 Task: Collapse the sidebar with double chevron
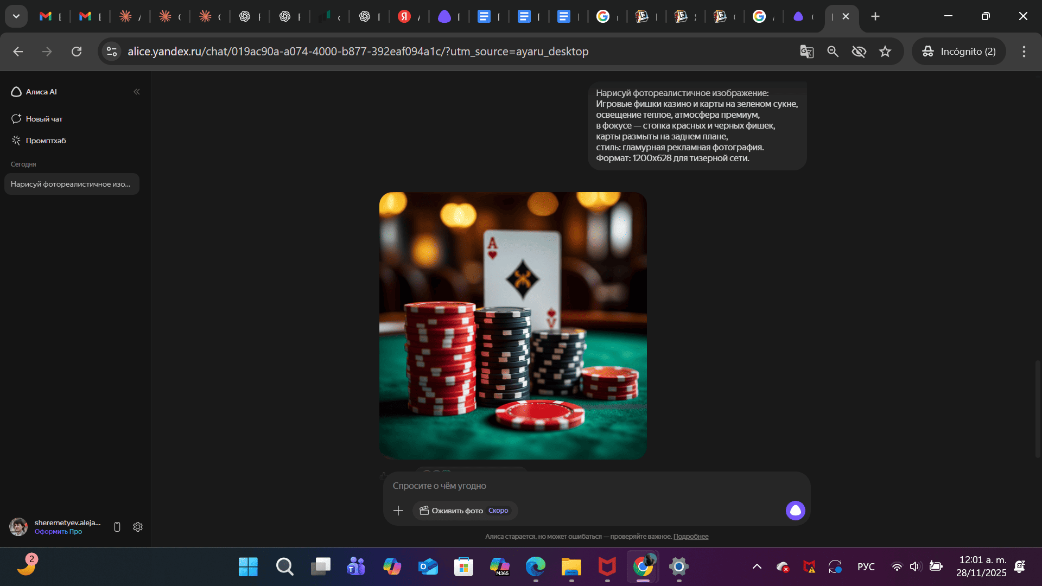pos(137,92)
